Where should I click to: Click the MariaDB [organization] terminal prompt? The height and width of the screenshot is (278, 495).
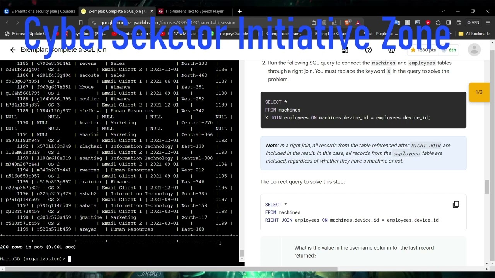pos(33,259)
